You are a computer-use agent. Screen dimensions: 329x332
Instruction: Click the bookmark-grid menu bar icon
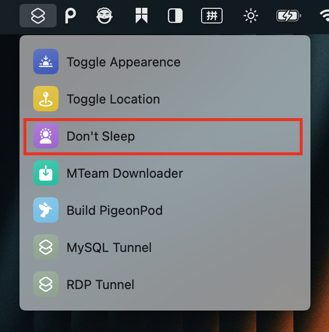click(142, 16)
